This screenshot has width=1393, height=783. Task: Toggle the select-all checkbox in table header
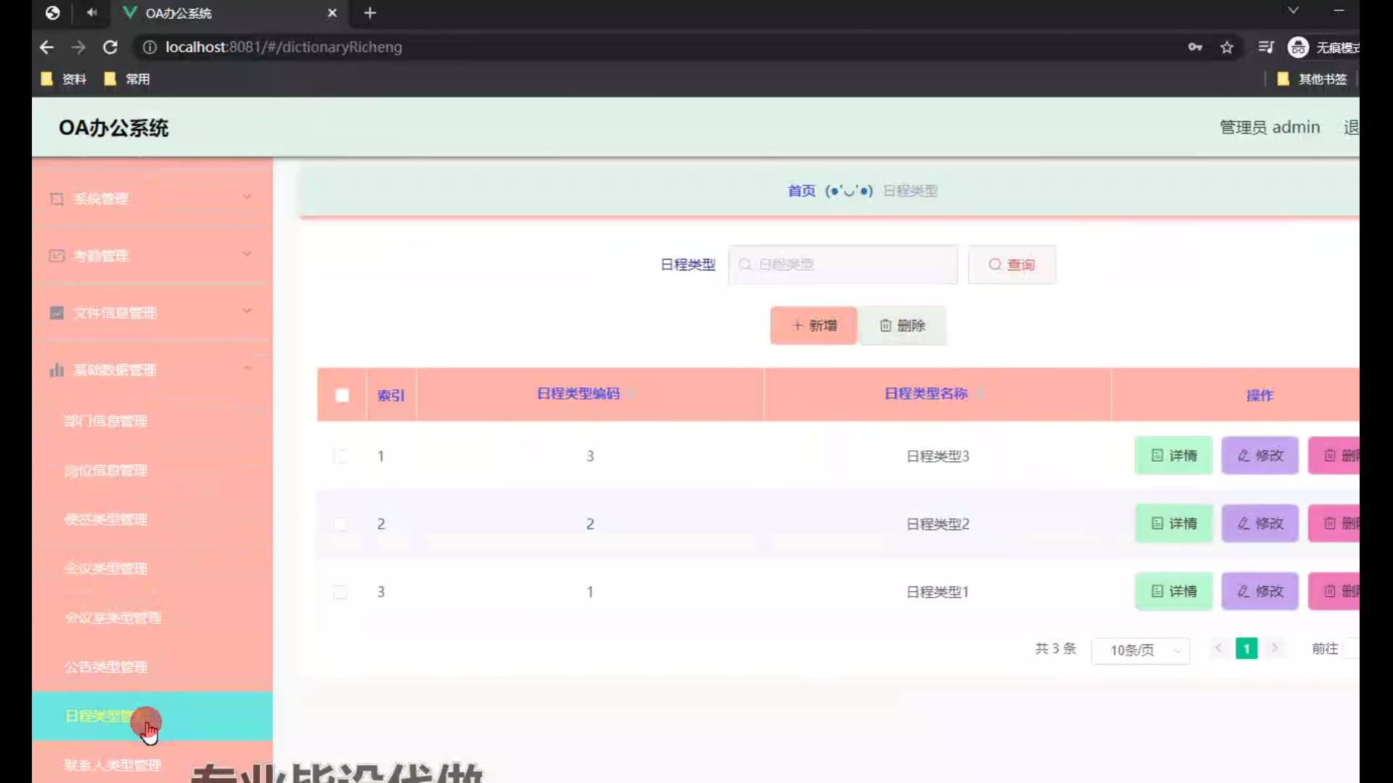coord(342,395)
